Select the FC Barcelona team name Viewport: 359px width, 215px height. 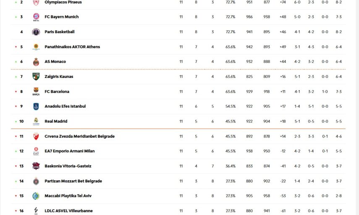pos(57,91)
